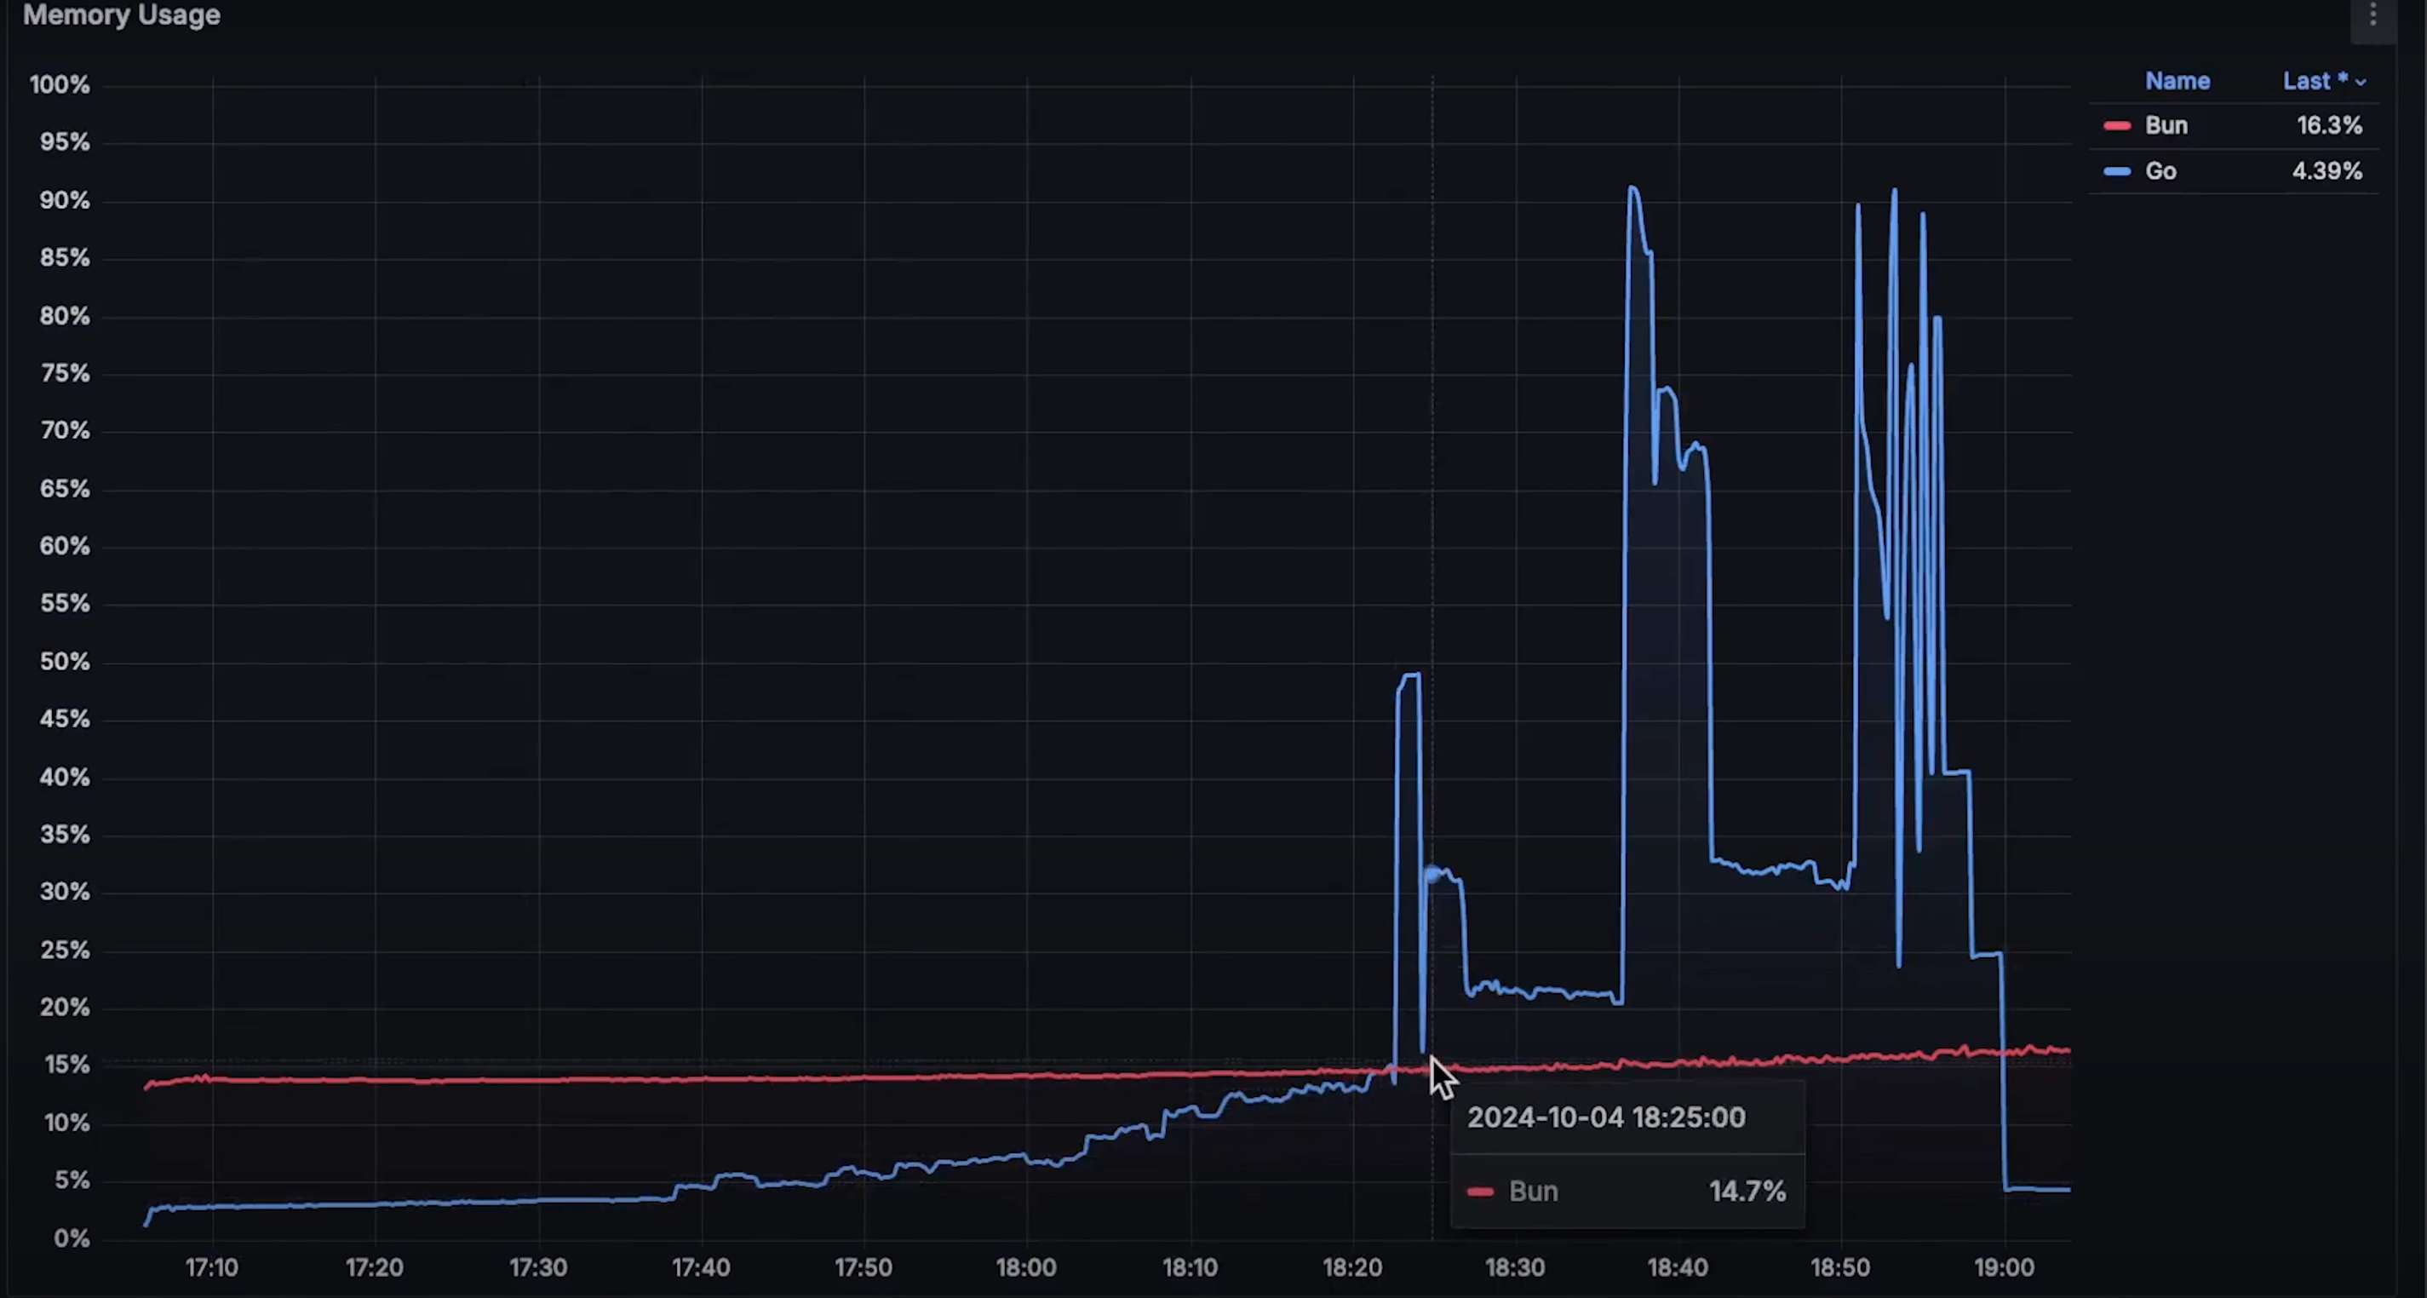
Task: Click the 100% label on the y-axis
Action: click(60, 85)
